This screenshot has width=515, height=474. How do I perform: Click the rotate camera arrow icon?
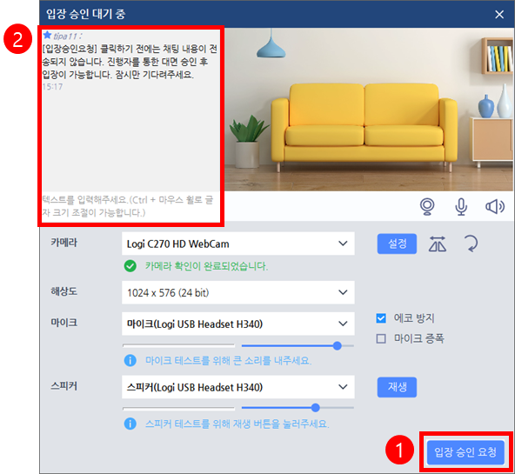pos(472,244)
